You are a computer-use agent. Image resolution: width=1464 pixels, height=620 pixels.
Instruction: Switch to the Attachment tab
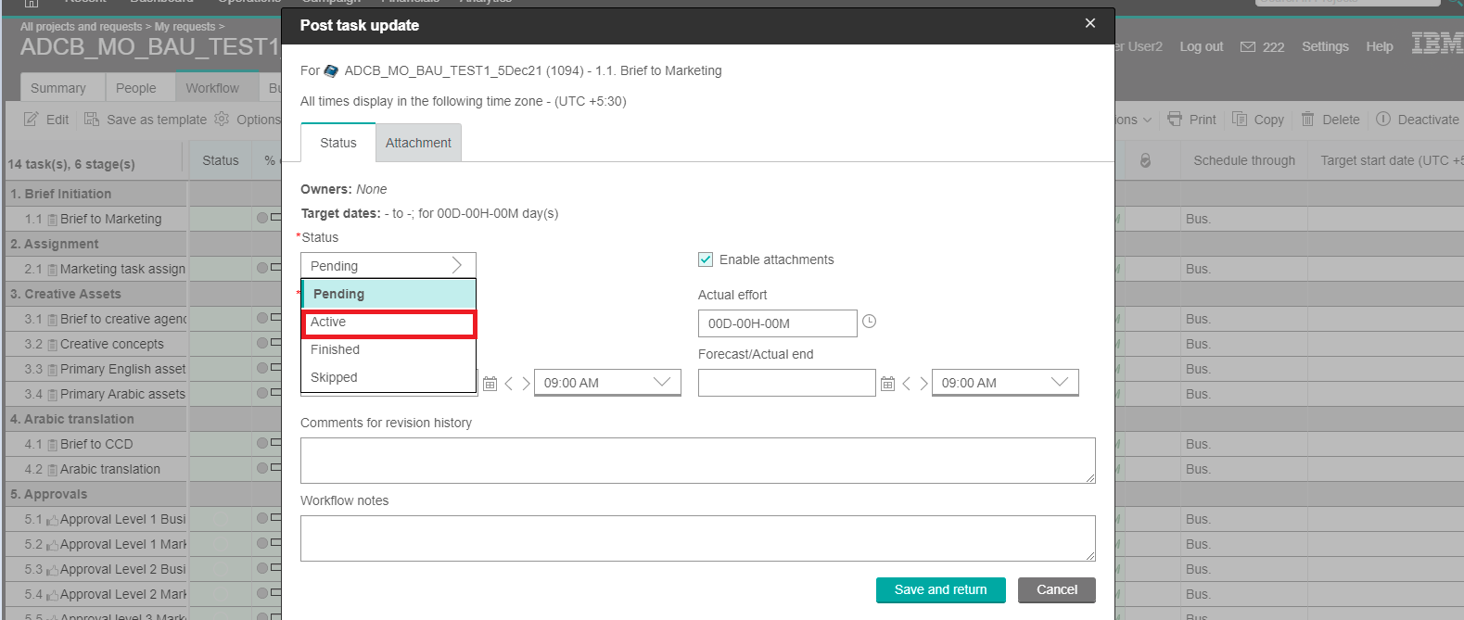click(x=418, y=143)
